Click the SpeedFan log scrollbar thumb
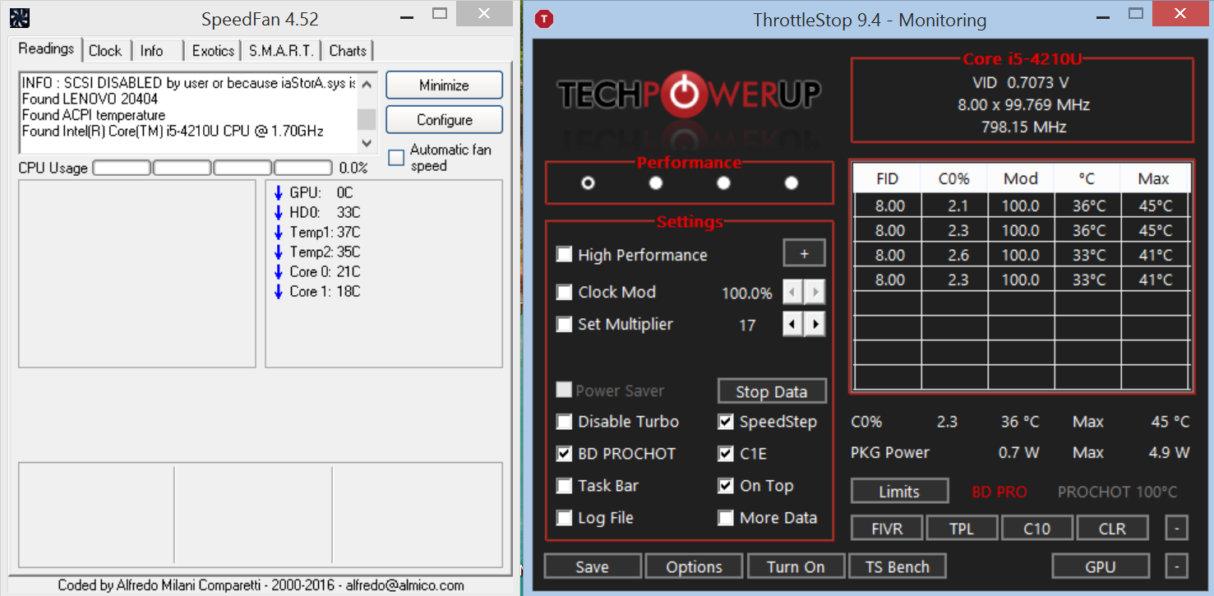This screenshot has width=1214, height=596. click(x=367, y=119)
